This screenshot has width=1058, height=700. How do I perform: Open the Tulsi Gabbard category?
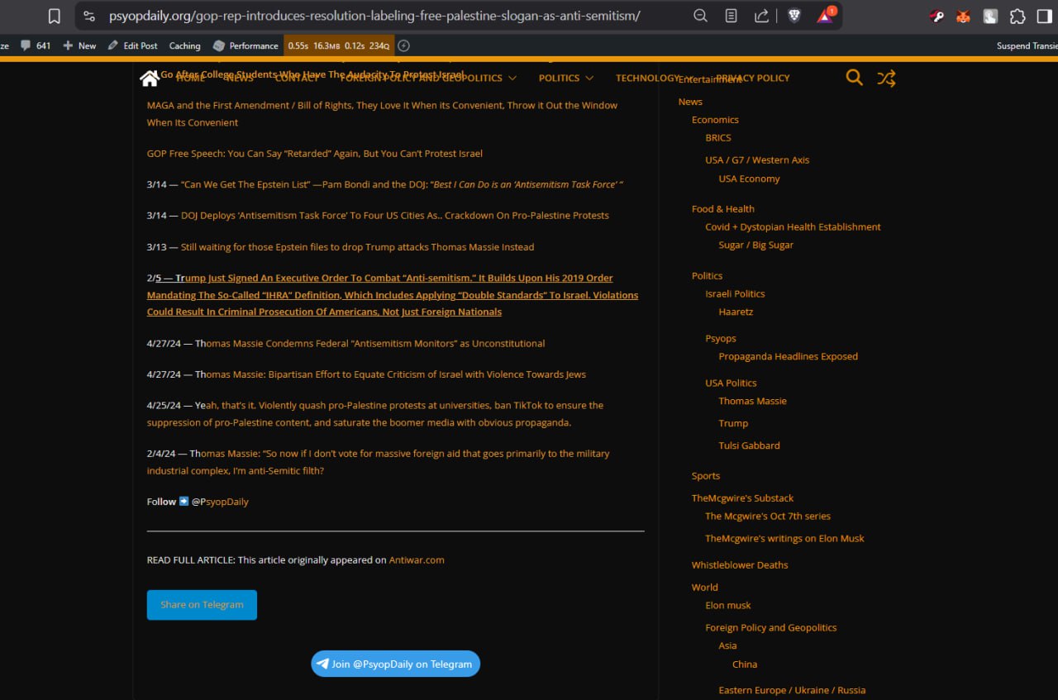click(749, 445)
